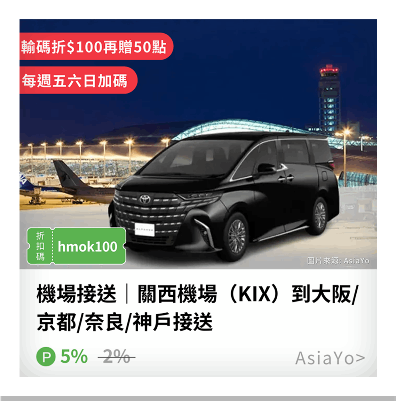This screenshot has height=401, width=396.
Task: Click the airport control tower in photo
Action: point(329,99)
